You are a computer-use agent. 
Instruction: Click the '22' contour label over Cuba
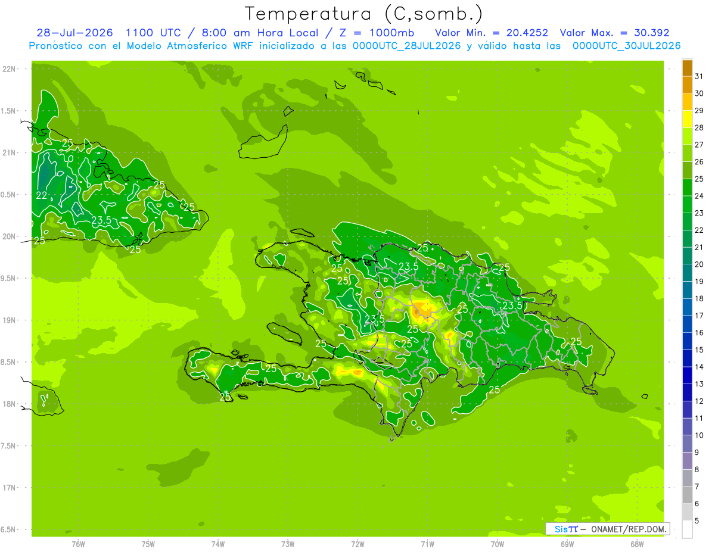42,195
